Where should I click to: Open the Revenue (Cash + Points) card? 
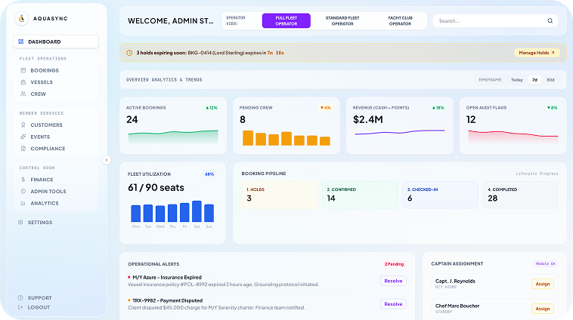click(399, 125)
